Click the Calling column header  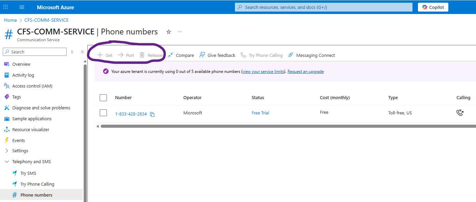coord(463,97)
